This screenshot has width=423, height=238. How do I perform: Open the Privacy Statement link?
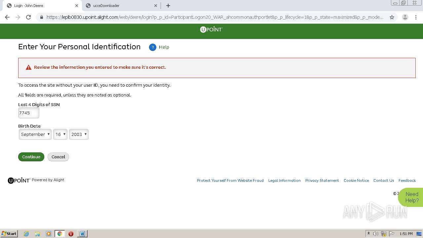pos(322,180)
